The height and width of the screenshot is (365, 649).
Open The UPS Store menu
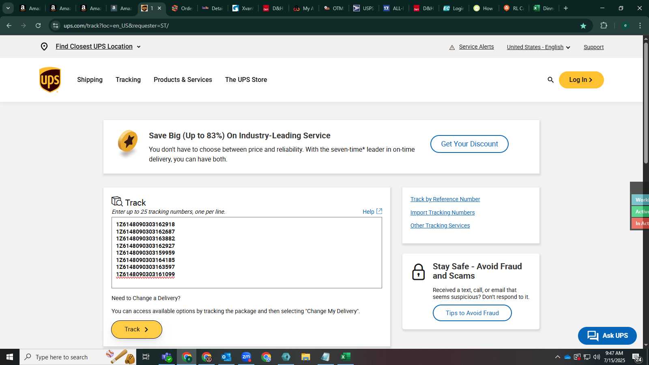246,80
